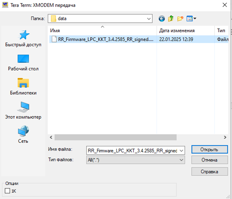Create a new folder icon
Viewport: 232px width, 199px height.
click(x=180, y=19)
